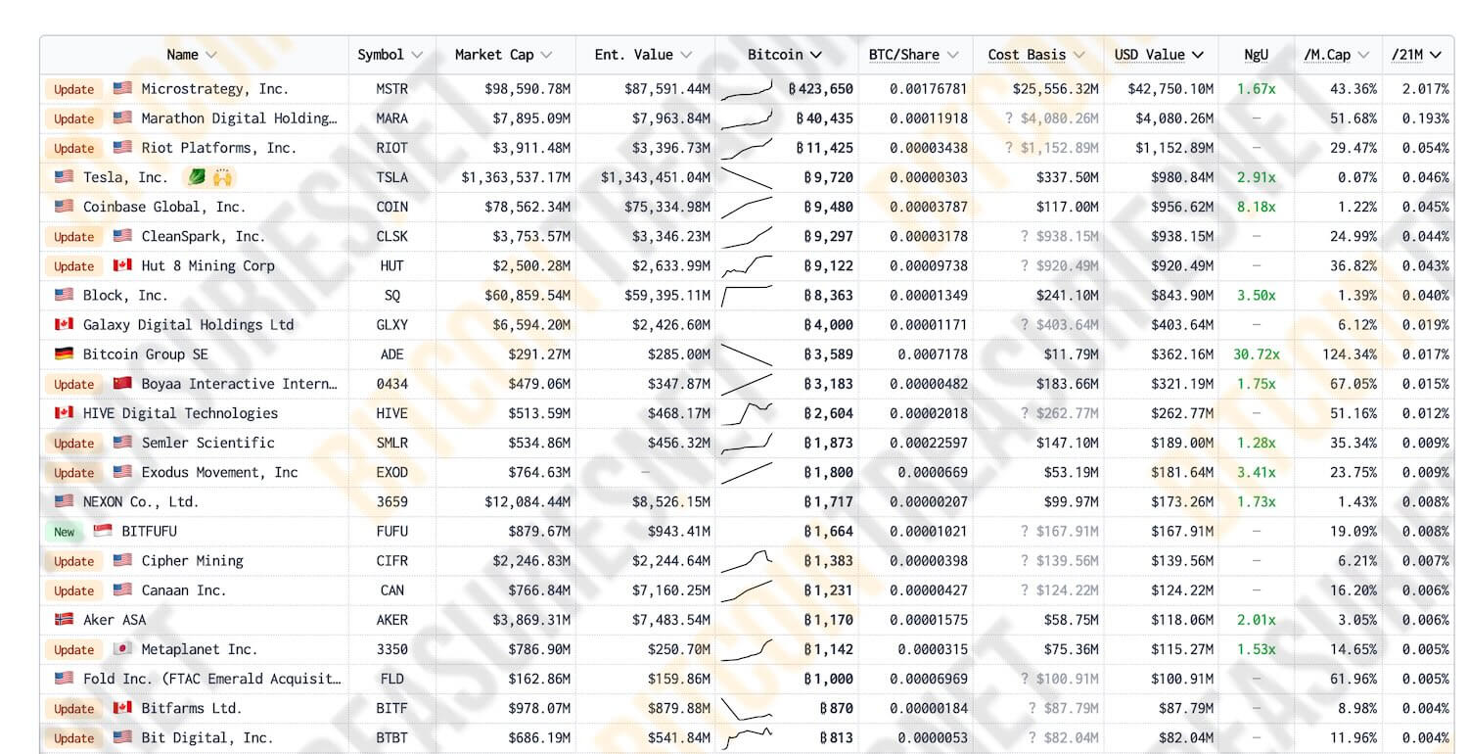The image size is (1468, 754).
Task: Click the Germany flag beside Bitcoin Group SE
Action: pyautogui.click(x=64, y=354)
